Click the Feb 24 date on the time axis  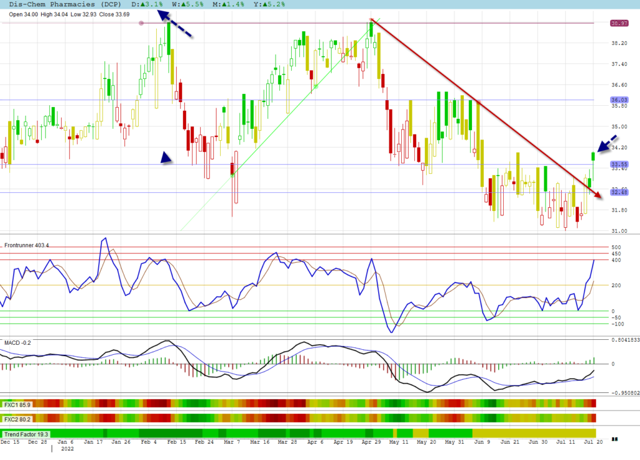(204, 442)
